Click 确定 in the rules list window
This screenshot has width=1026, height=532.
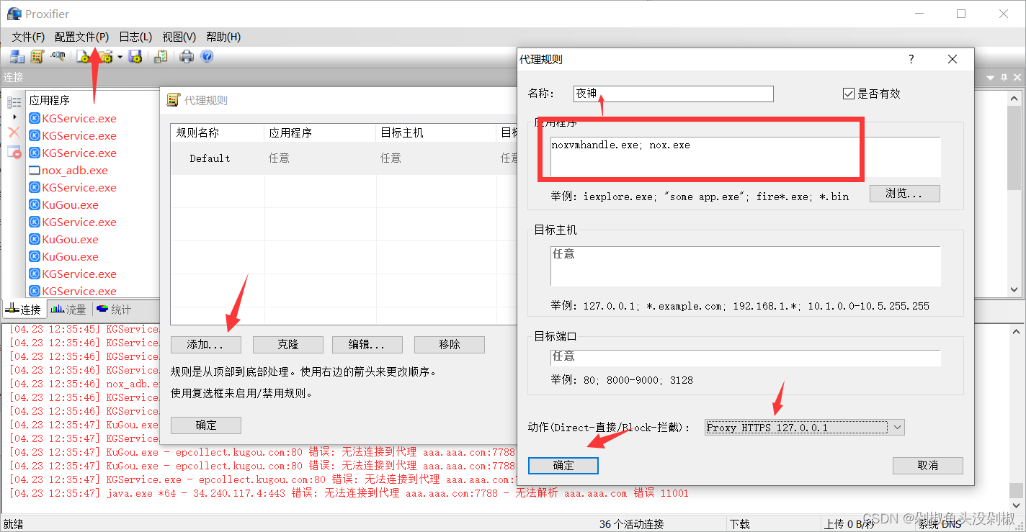206,425
